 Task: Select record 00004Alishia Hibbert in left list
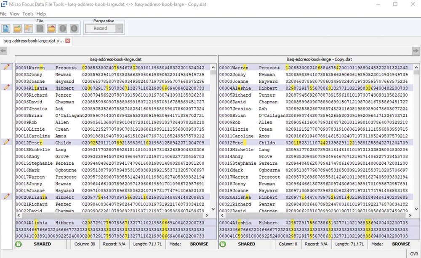[112, 88]
